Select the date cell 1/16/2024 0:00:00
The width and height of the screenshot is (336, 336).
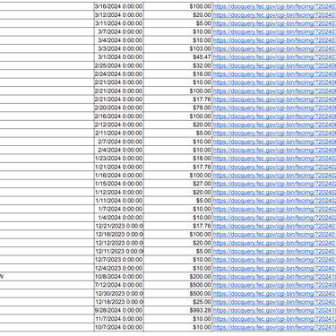tap(119, 175)
